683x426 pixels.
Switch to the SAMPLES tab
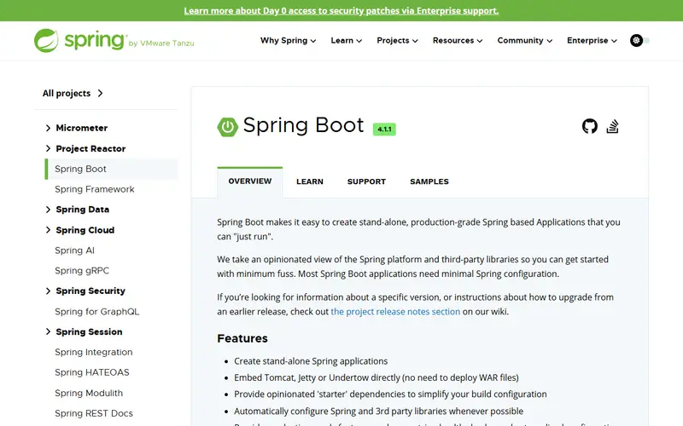[x=429, y=181]
